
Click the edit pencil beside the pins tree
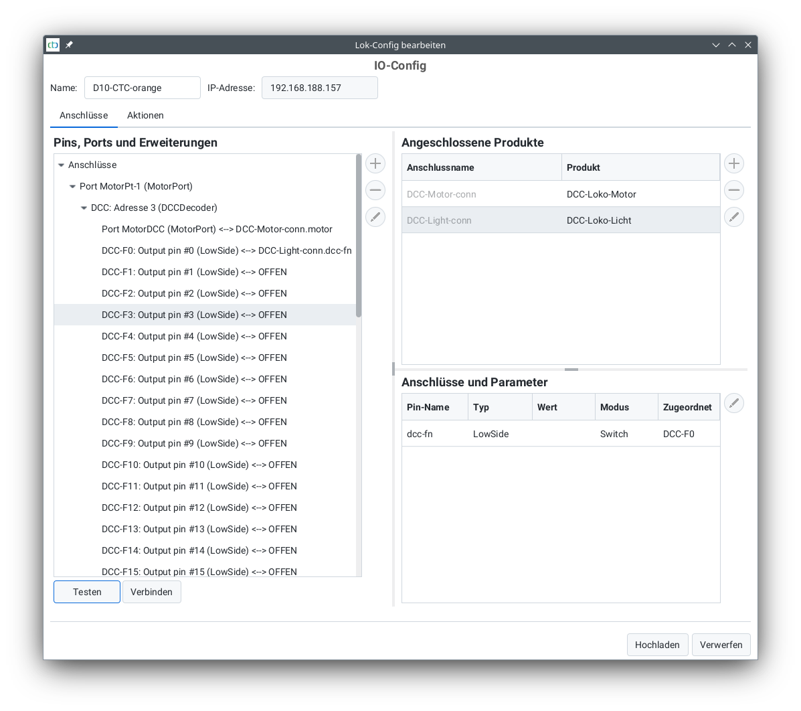pyautogui.click(x=375, y=217)
